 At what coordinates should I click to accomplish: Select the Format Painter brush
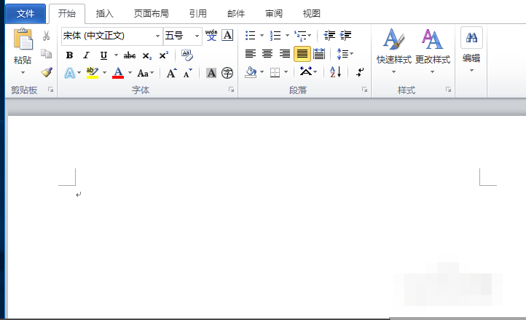coord(47,72)
